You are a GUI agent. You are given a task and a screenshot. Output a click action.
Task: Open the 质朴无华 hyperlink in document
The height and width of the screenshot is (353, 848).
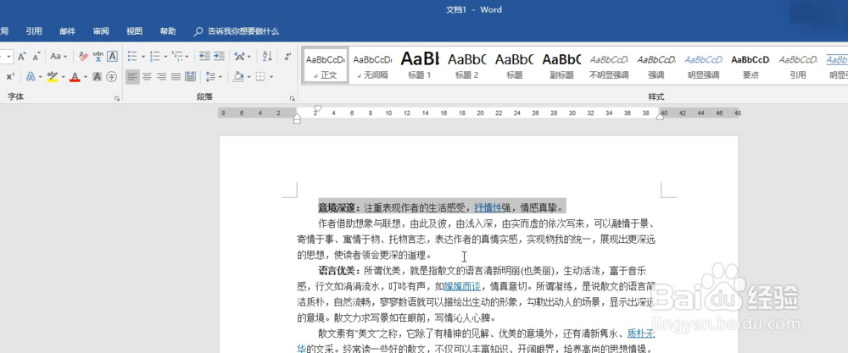tap(641, 333)
